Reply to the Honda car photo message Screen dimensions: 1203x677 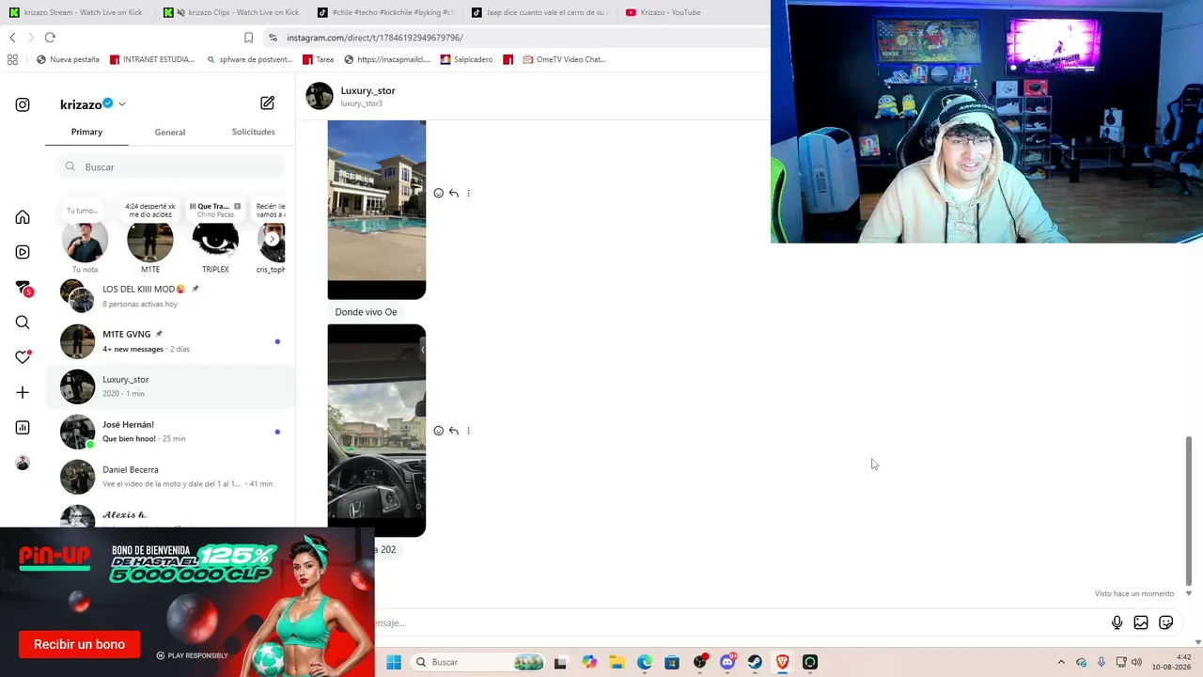(x=454, y=431)
